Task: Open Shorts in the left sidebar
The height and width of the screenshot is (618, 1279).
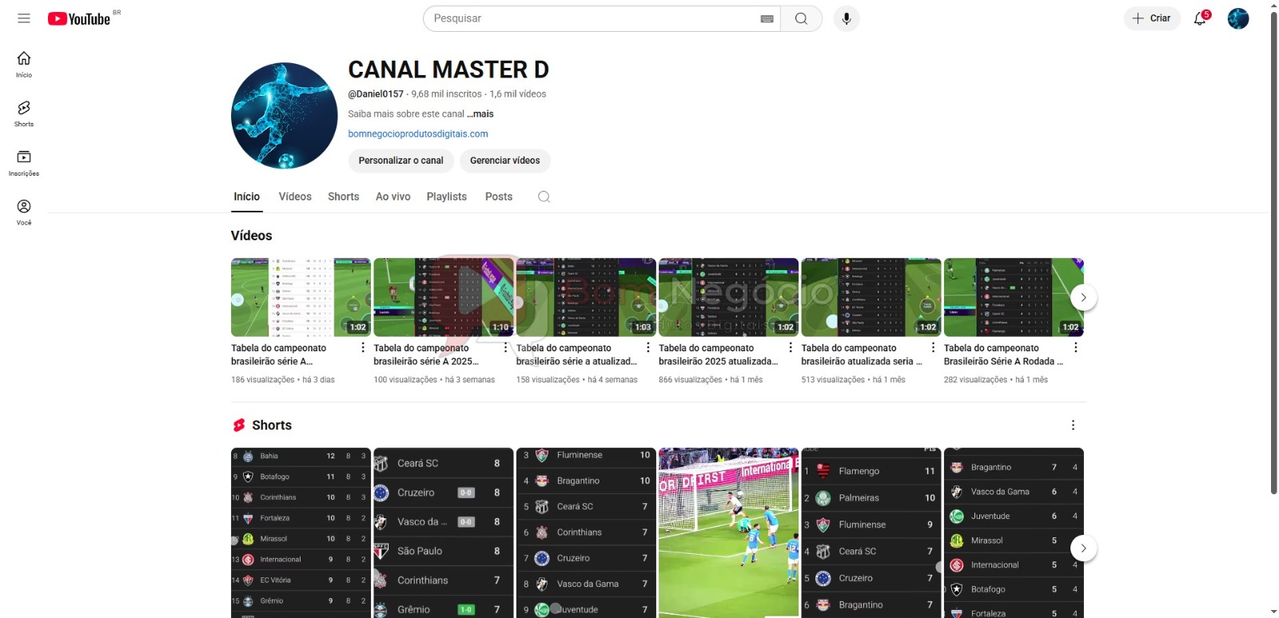Action: point(24,113)
